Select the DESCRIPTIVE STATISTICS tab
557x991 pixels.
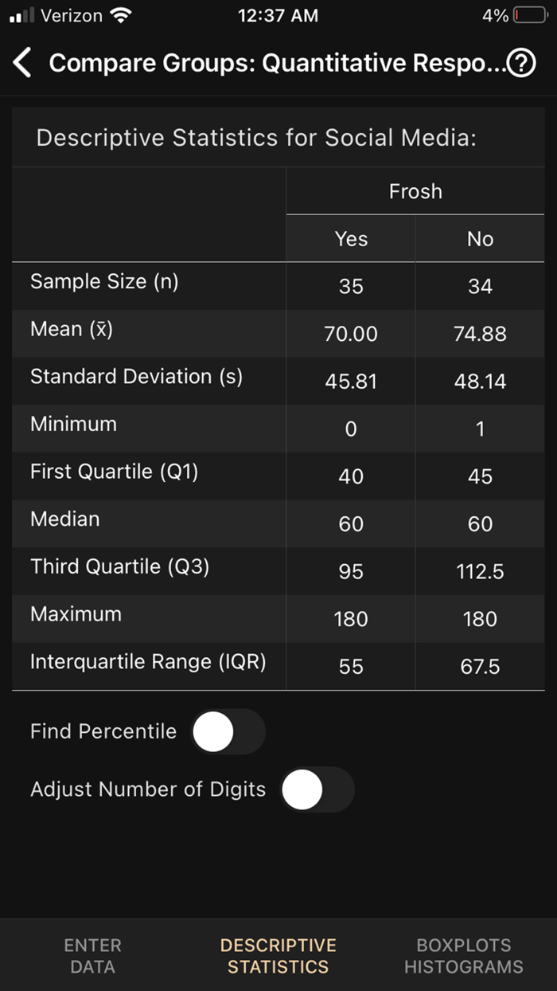coord(278,955)
